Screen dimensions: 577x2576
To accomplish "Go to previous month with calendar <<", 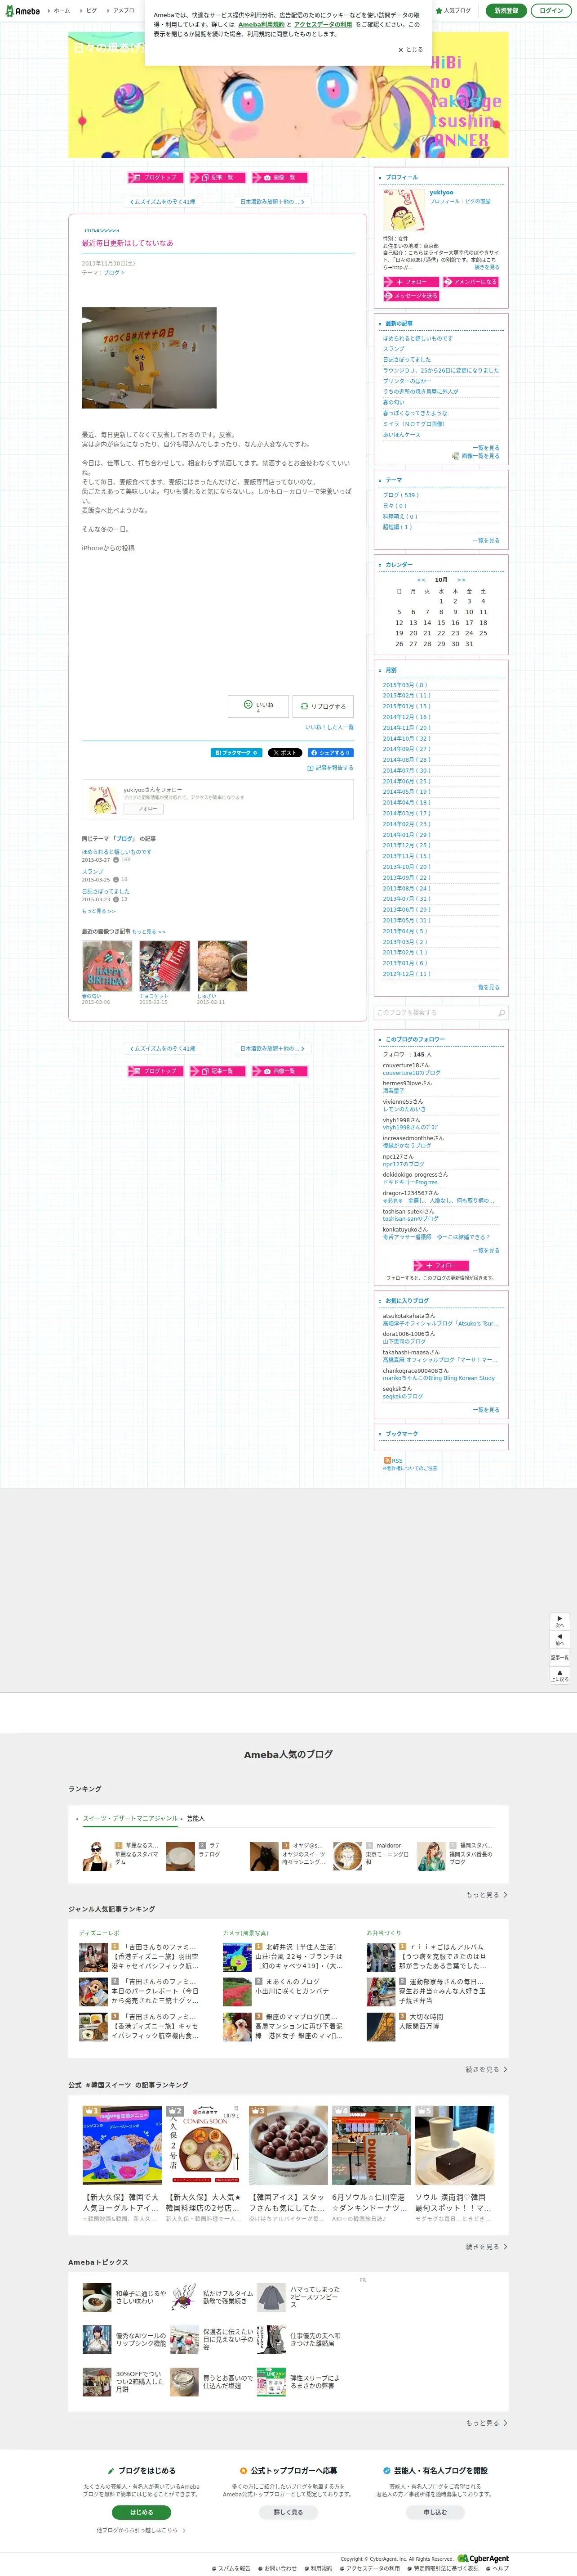I will (x=421, y=580).
